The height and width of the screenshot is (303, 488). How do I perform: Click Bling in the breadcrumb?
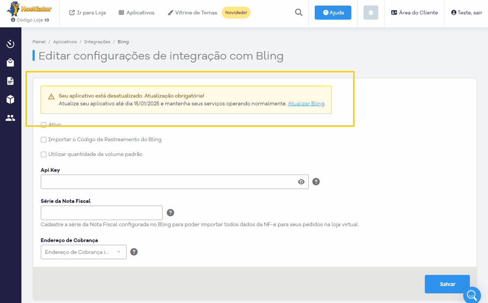click(123, 42)
